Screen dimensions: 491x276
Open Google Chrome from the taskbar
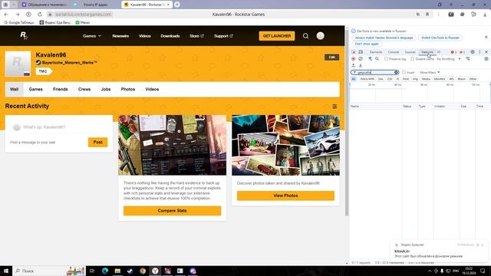(143, 271)
